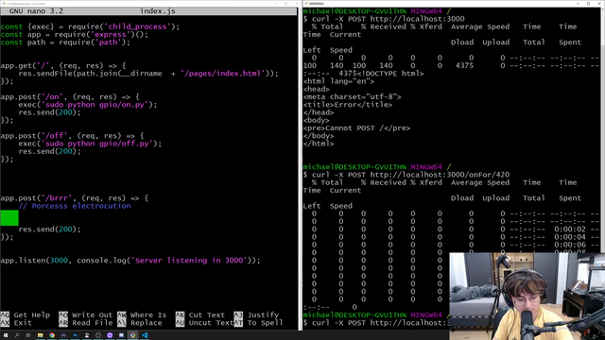The image size is (605, 340).
Task: Click the res.sendFile pages/index.html line
Action: coord(148,74)
